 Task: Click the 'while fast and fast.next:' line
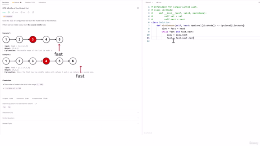178,32
